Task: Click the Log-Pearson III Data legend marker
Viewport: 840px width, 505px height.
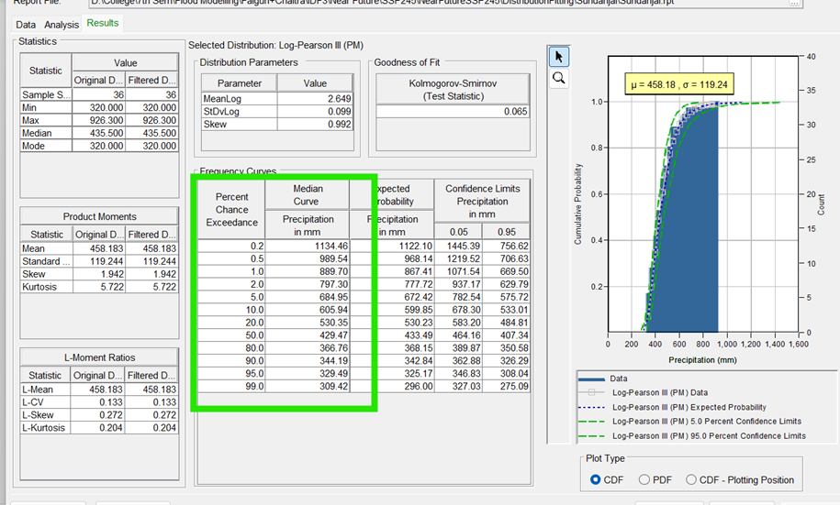Action: pos(593,392)
